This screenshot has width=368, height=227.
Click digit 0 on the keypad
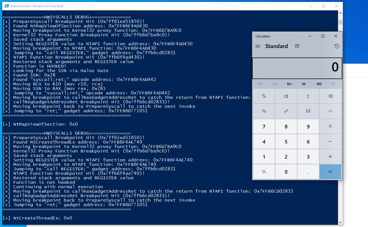pyautogui.click(x=286, y=172)
